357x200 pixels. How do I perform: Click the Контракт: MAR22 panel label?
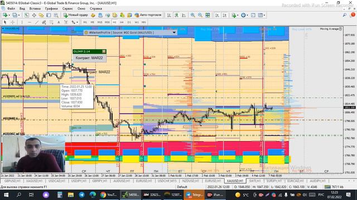tap(89, 58)
